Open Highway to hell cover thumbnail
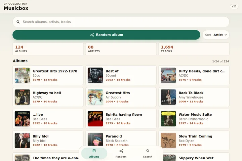 23,97
